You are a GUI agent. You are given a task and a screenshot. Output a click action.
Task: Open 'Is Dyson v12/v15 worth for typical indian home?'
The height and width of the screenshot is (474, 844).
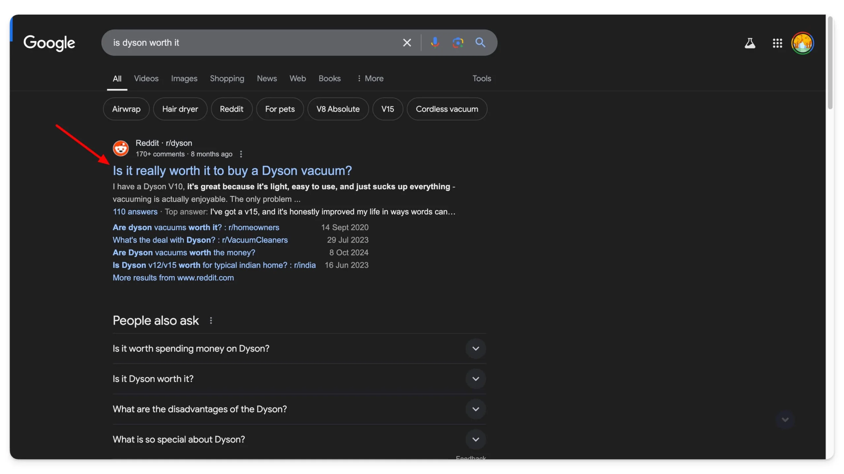click(214, 265)
